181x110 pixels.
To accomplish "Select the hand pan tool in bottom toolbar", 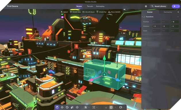I will pos(57,107).
